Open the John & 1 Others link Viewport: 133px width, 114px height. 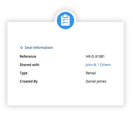(x=98, y=65)
